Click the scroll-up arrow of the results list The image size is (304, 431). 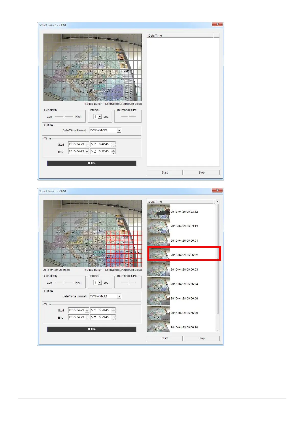pyautogui.click(x=218, y=202)
